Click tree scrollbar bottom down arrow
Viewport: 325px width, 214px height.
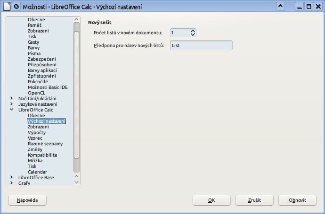pos(76,182)
